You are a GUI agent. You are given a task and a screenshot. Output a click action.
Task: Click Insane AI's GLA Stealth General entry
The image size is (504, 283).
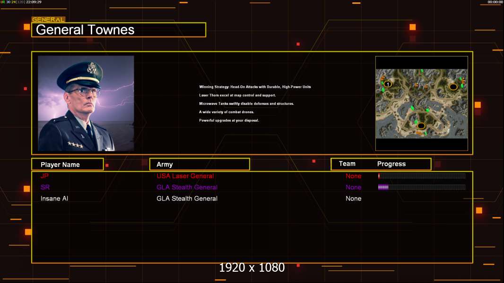pyautogui.click(x=187, y=199)
